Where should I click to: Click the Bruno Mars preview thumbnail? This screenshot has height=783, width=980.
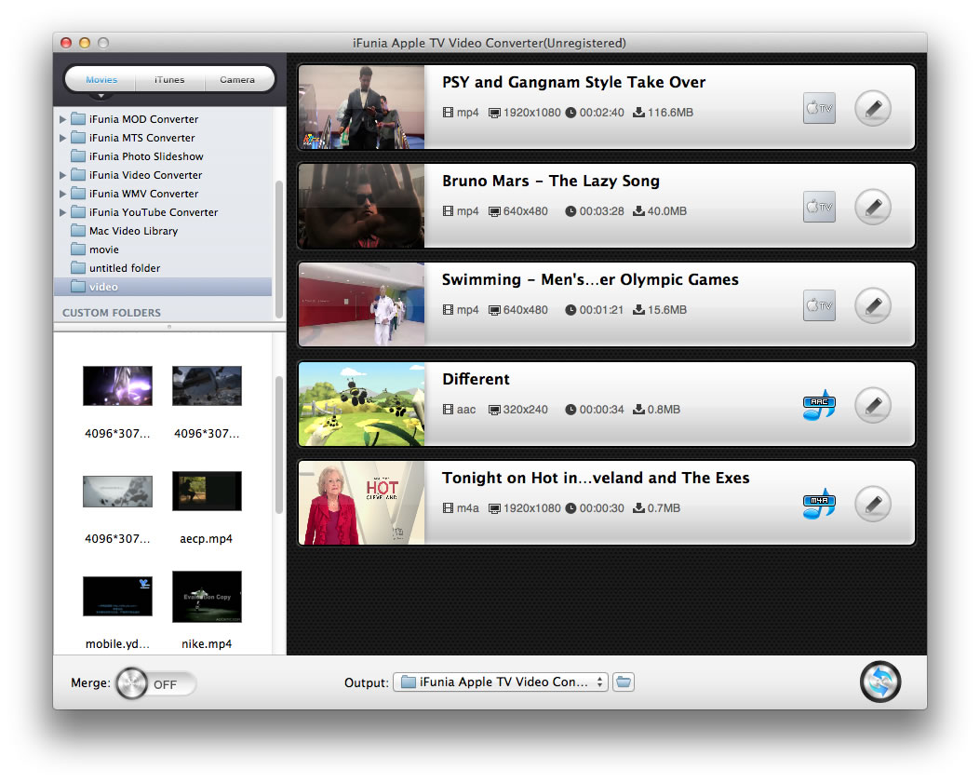(362, 207)
